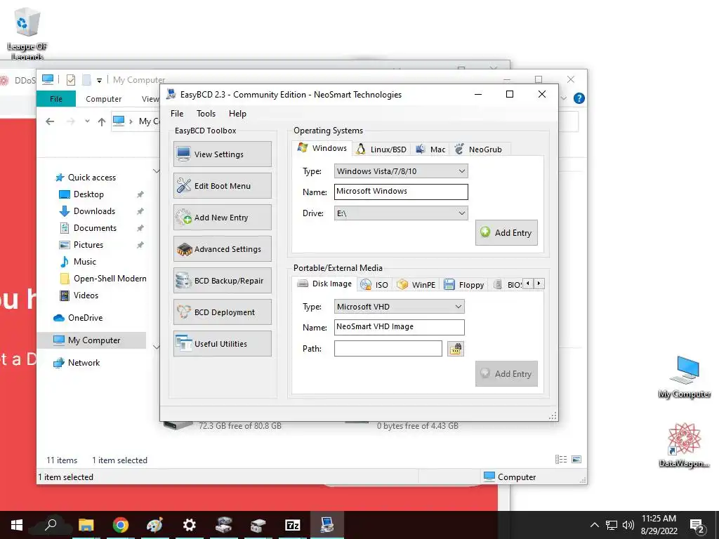Click Explorer help question mark icon
719x539 pixels.
pyautogui.click(x=579, y=98)
